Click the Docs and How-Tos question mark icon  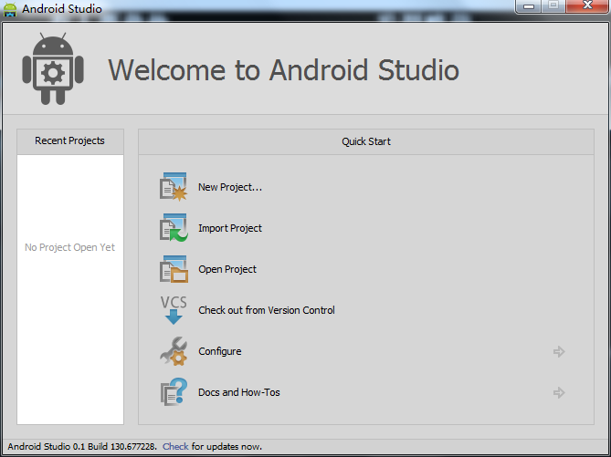point(174,392)
